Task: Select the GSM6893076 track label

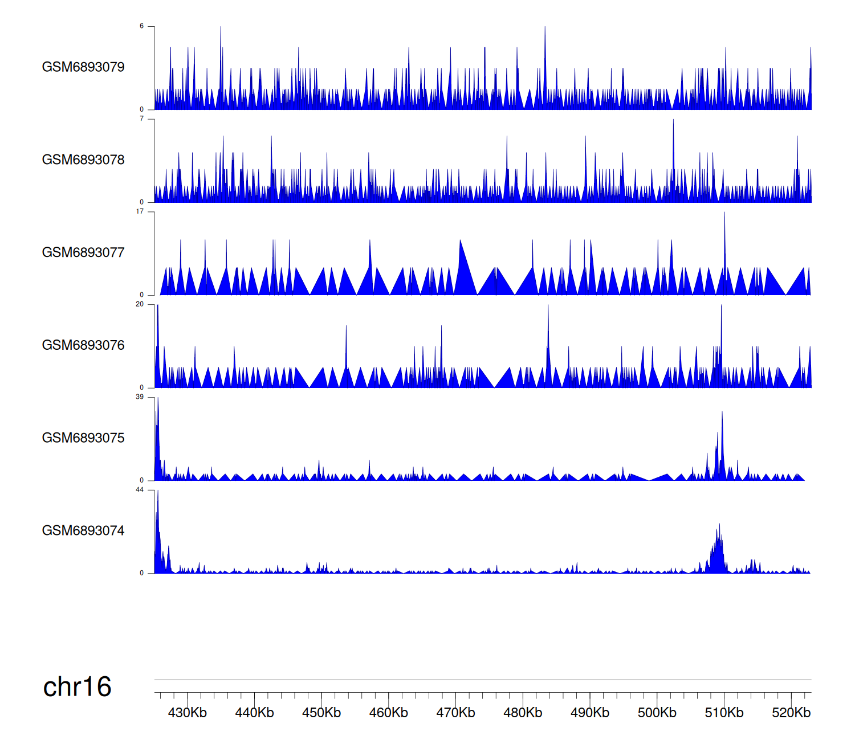Action: [x=83, y=345]
